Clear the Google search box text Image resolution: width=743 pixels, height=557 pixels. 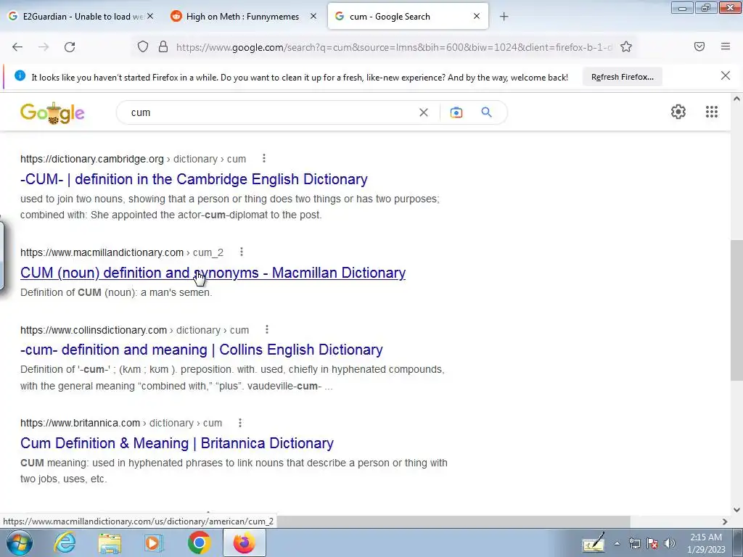[424, 112]
